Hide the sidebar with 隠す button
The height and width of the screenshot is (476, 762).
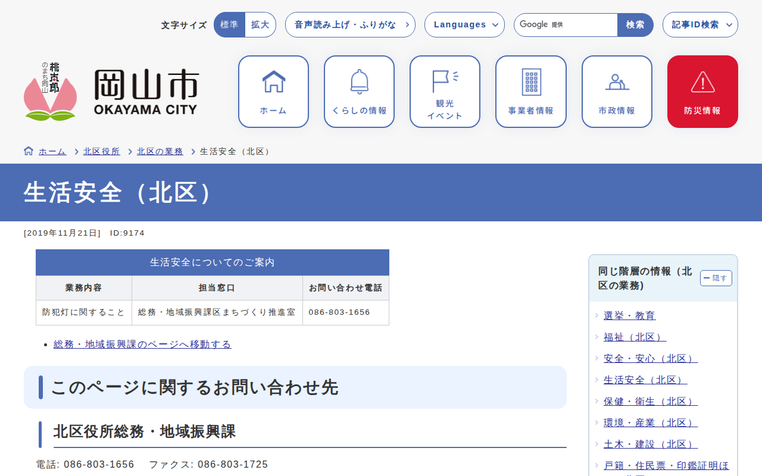click(716, 278)
